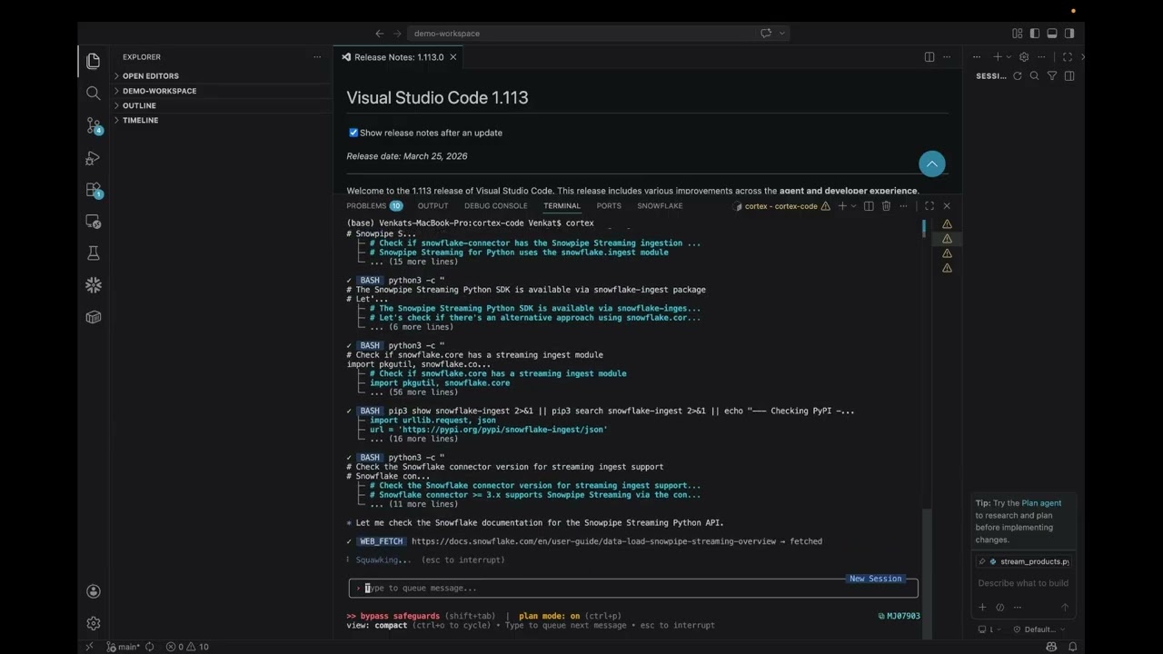
Task: Open Accounts menu in activity bar
Action: (93, 591)
